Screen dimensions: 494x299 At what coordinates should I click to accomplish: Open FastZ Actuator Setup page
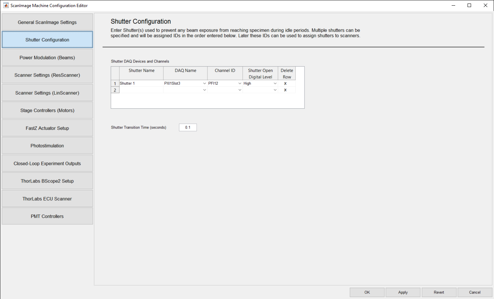coord(47,128)
